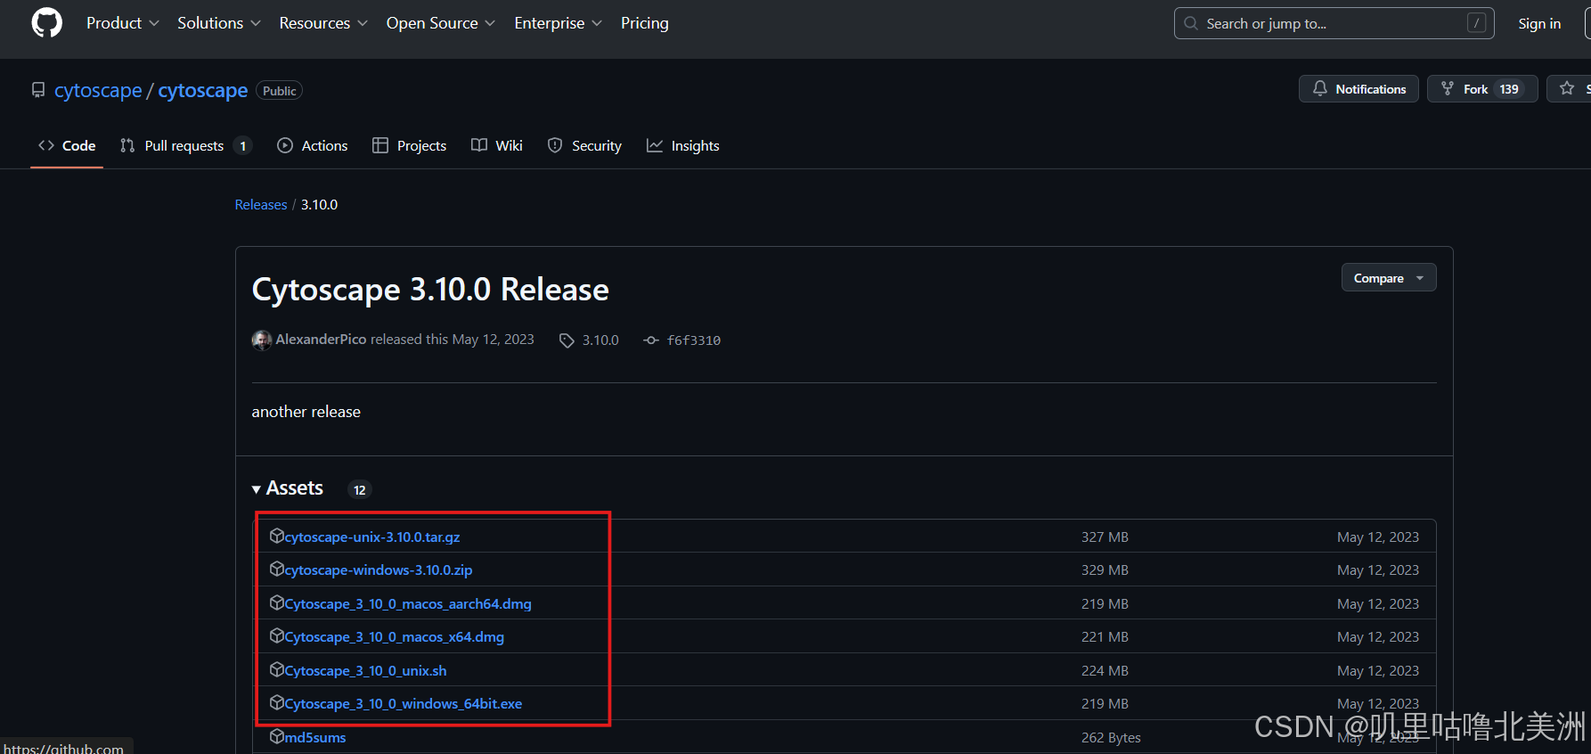Switch to the Code tab
The height and width of the screenshot is (754, 1591).
(67, 145)
